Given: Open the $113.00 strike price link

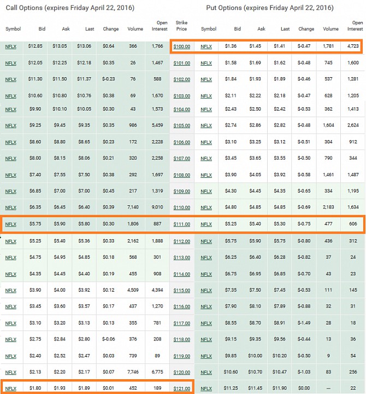Looking at the screenshot, I should click(x=181, y=258).
